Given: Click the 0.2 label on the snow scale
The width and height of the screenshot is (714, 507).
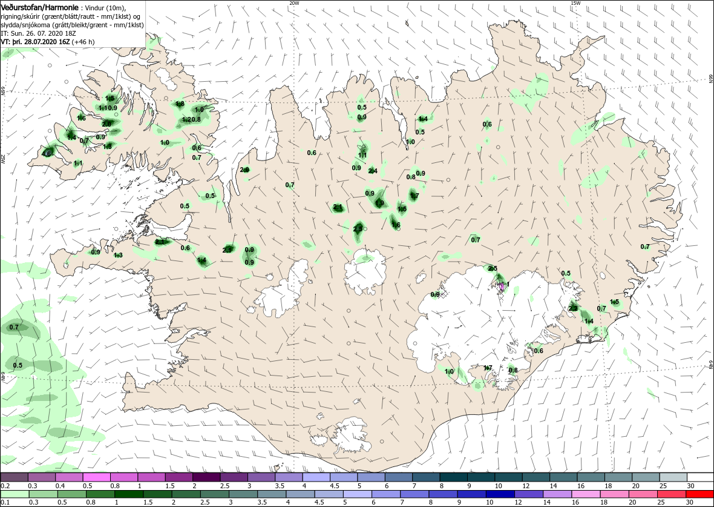Looking at the screenshot, I should click(x=5, y=486).
